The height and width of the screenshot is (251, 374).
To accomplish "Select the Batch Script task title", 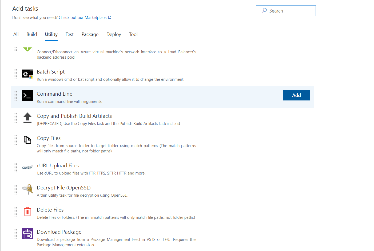I will (51, 72).
